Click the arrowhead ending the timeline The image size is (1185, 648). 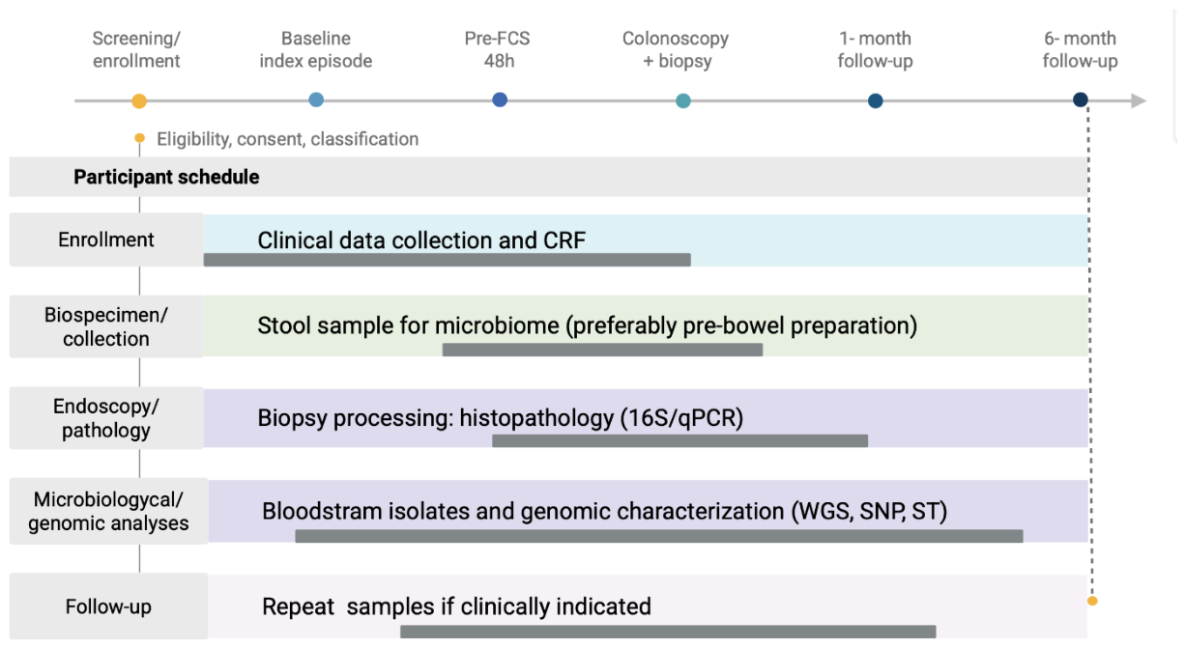pos(1139,100)
